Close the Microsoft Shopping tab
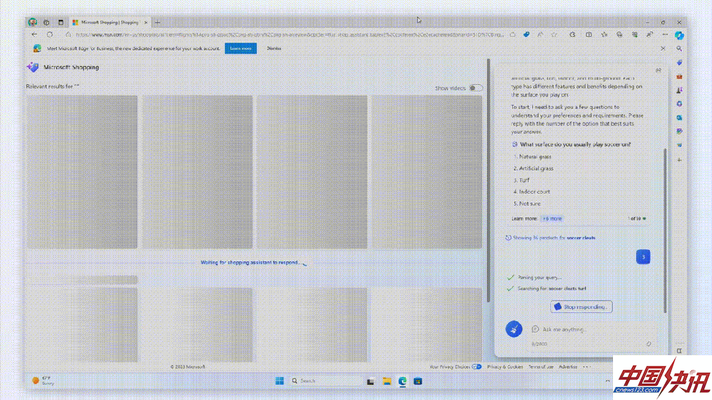 point(146,22)
